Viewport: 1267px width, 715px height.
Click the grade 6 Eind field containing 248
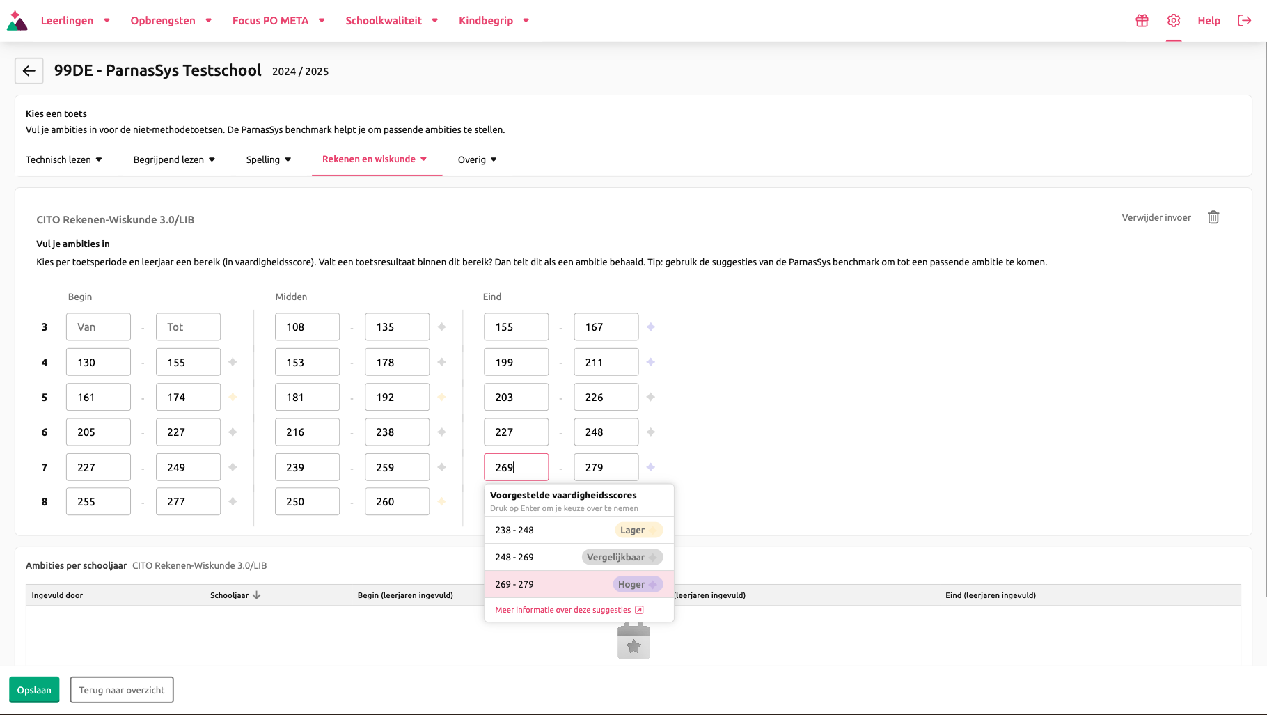click(x=606, y=432)
